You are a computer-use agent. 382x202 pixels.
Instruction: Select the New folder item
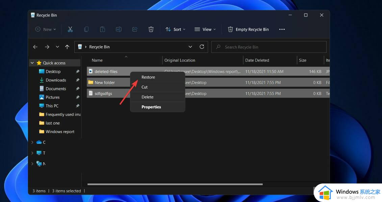(x=105, y=82)
